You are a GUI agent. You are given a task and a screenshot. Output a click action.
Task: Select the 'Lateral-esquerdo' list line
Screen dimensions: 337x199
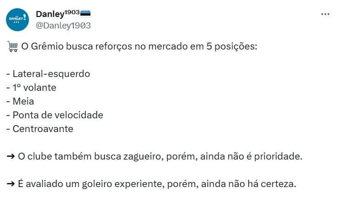pyautogui.click(x=48, y=74)
